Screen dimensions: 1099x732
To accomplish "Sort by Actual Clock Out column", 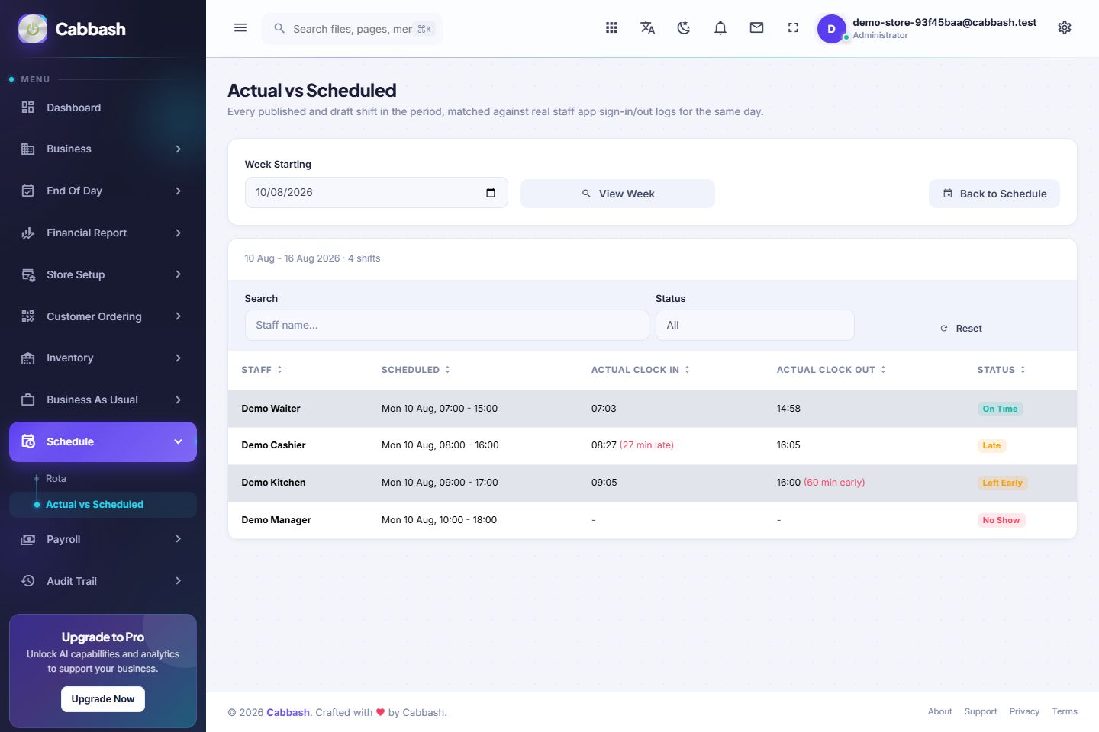I will click(883, 370).
